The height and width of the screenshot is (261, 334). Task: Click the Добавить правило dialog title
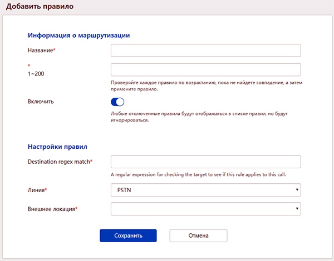tap(39, 7)
